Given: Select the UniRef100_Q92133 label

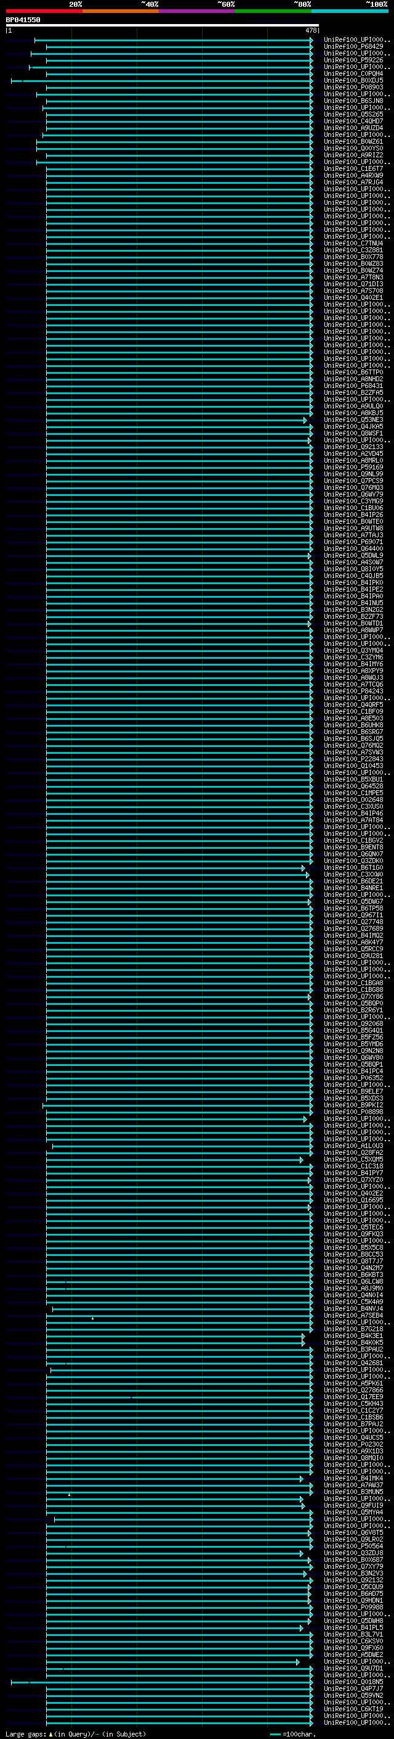Looking at the screenshot, I should pyautogui.click(x=353, y=446).
